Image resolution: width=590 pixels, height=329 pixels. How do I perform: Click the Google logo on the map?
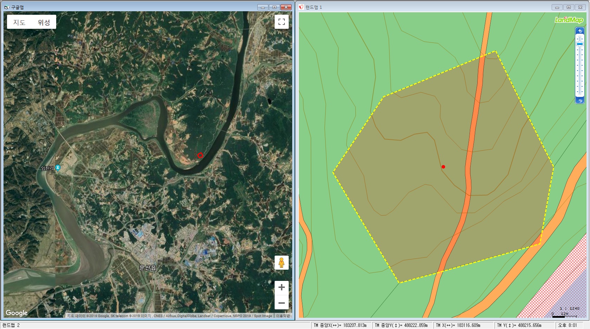point(17,313)
